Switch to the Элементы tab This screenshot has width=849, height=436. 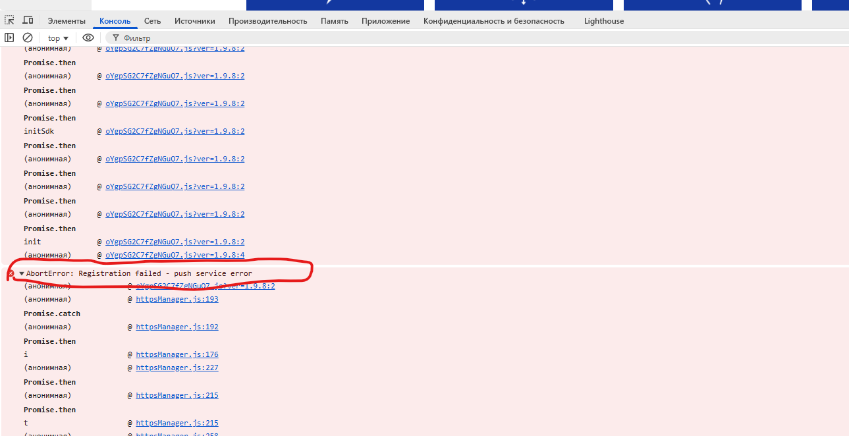pyautogui.click(x=67, y=21)
